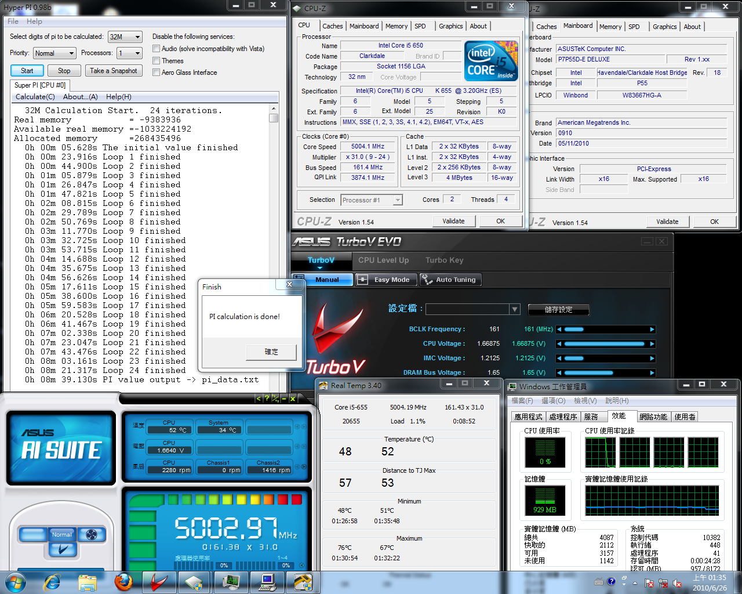Open TurboV profile dropdown
This screenshot has width=742, height=594.
(x=473, y=309)
